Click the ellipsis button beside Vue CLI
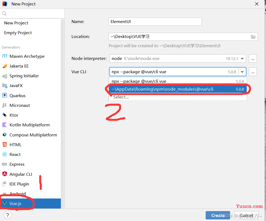The width and height of the screenshot is (266, 221). coord(253,72)
